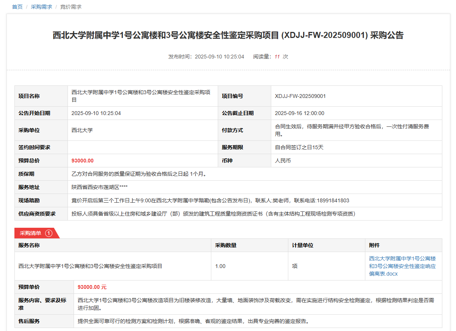Click the empty 签约时间要求 value cell
The height and width of the screenshot is (331, 456).
coord(143,147)
